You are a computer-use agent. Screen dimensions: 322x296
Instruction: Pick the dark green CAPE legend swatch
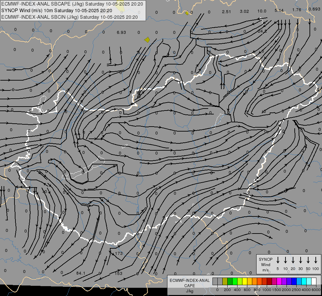(230, 282)
